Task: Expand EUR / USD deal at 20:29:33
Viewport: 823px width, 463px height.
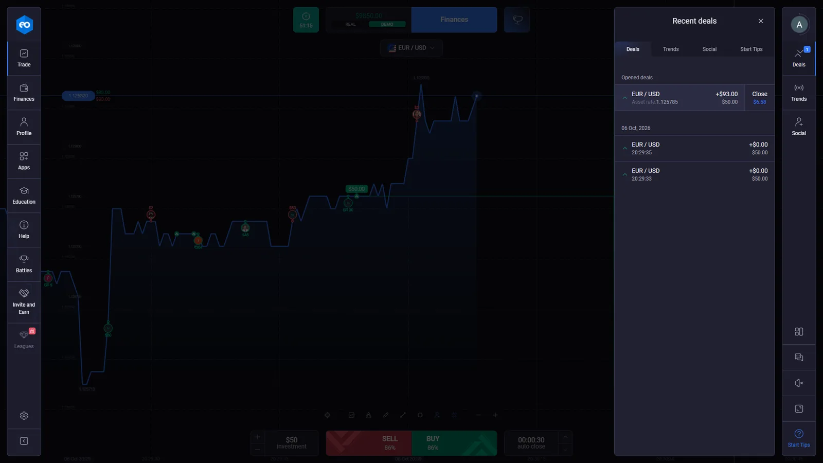Action: [x=694, y=174]
